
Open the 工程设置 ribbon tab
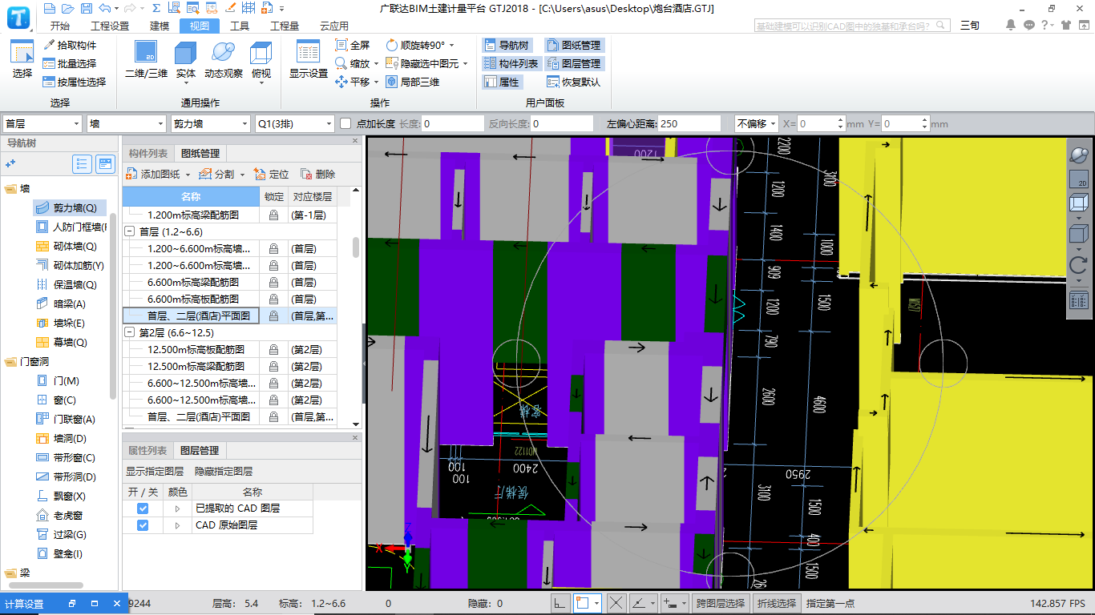(x=110, y=26)
